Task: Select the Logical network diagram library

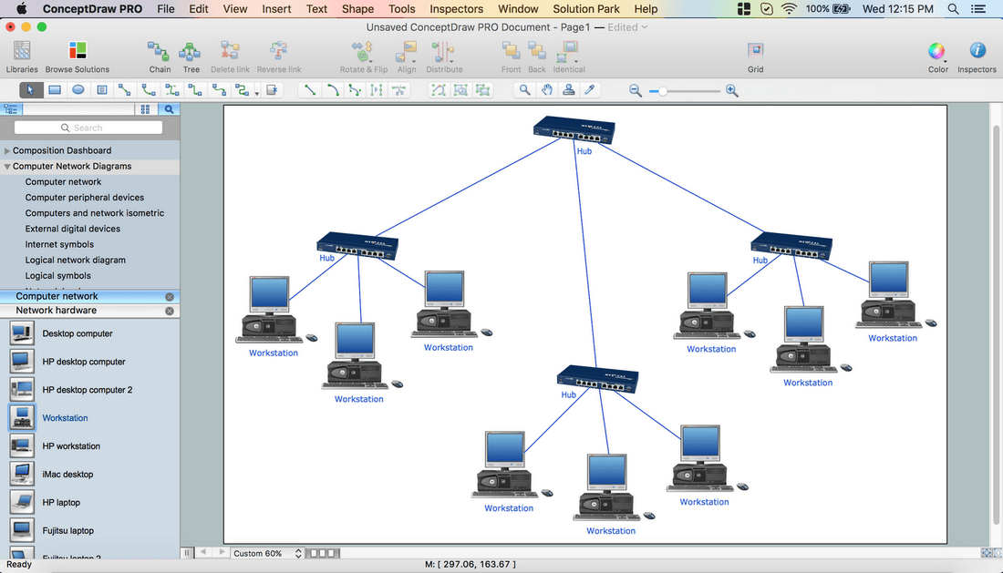Action: pos(76,260)
